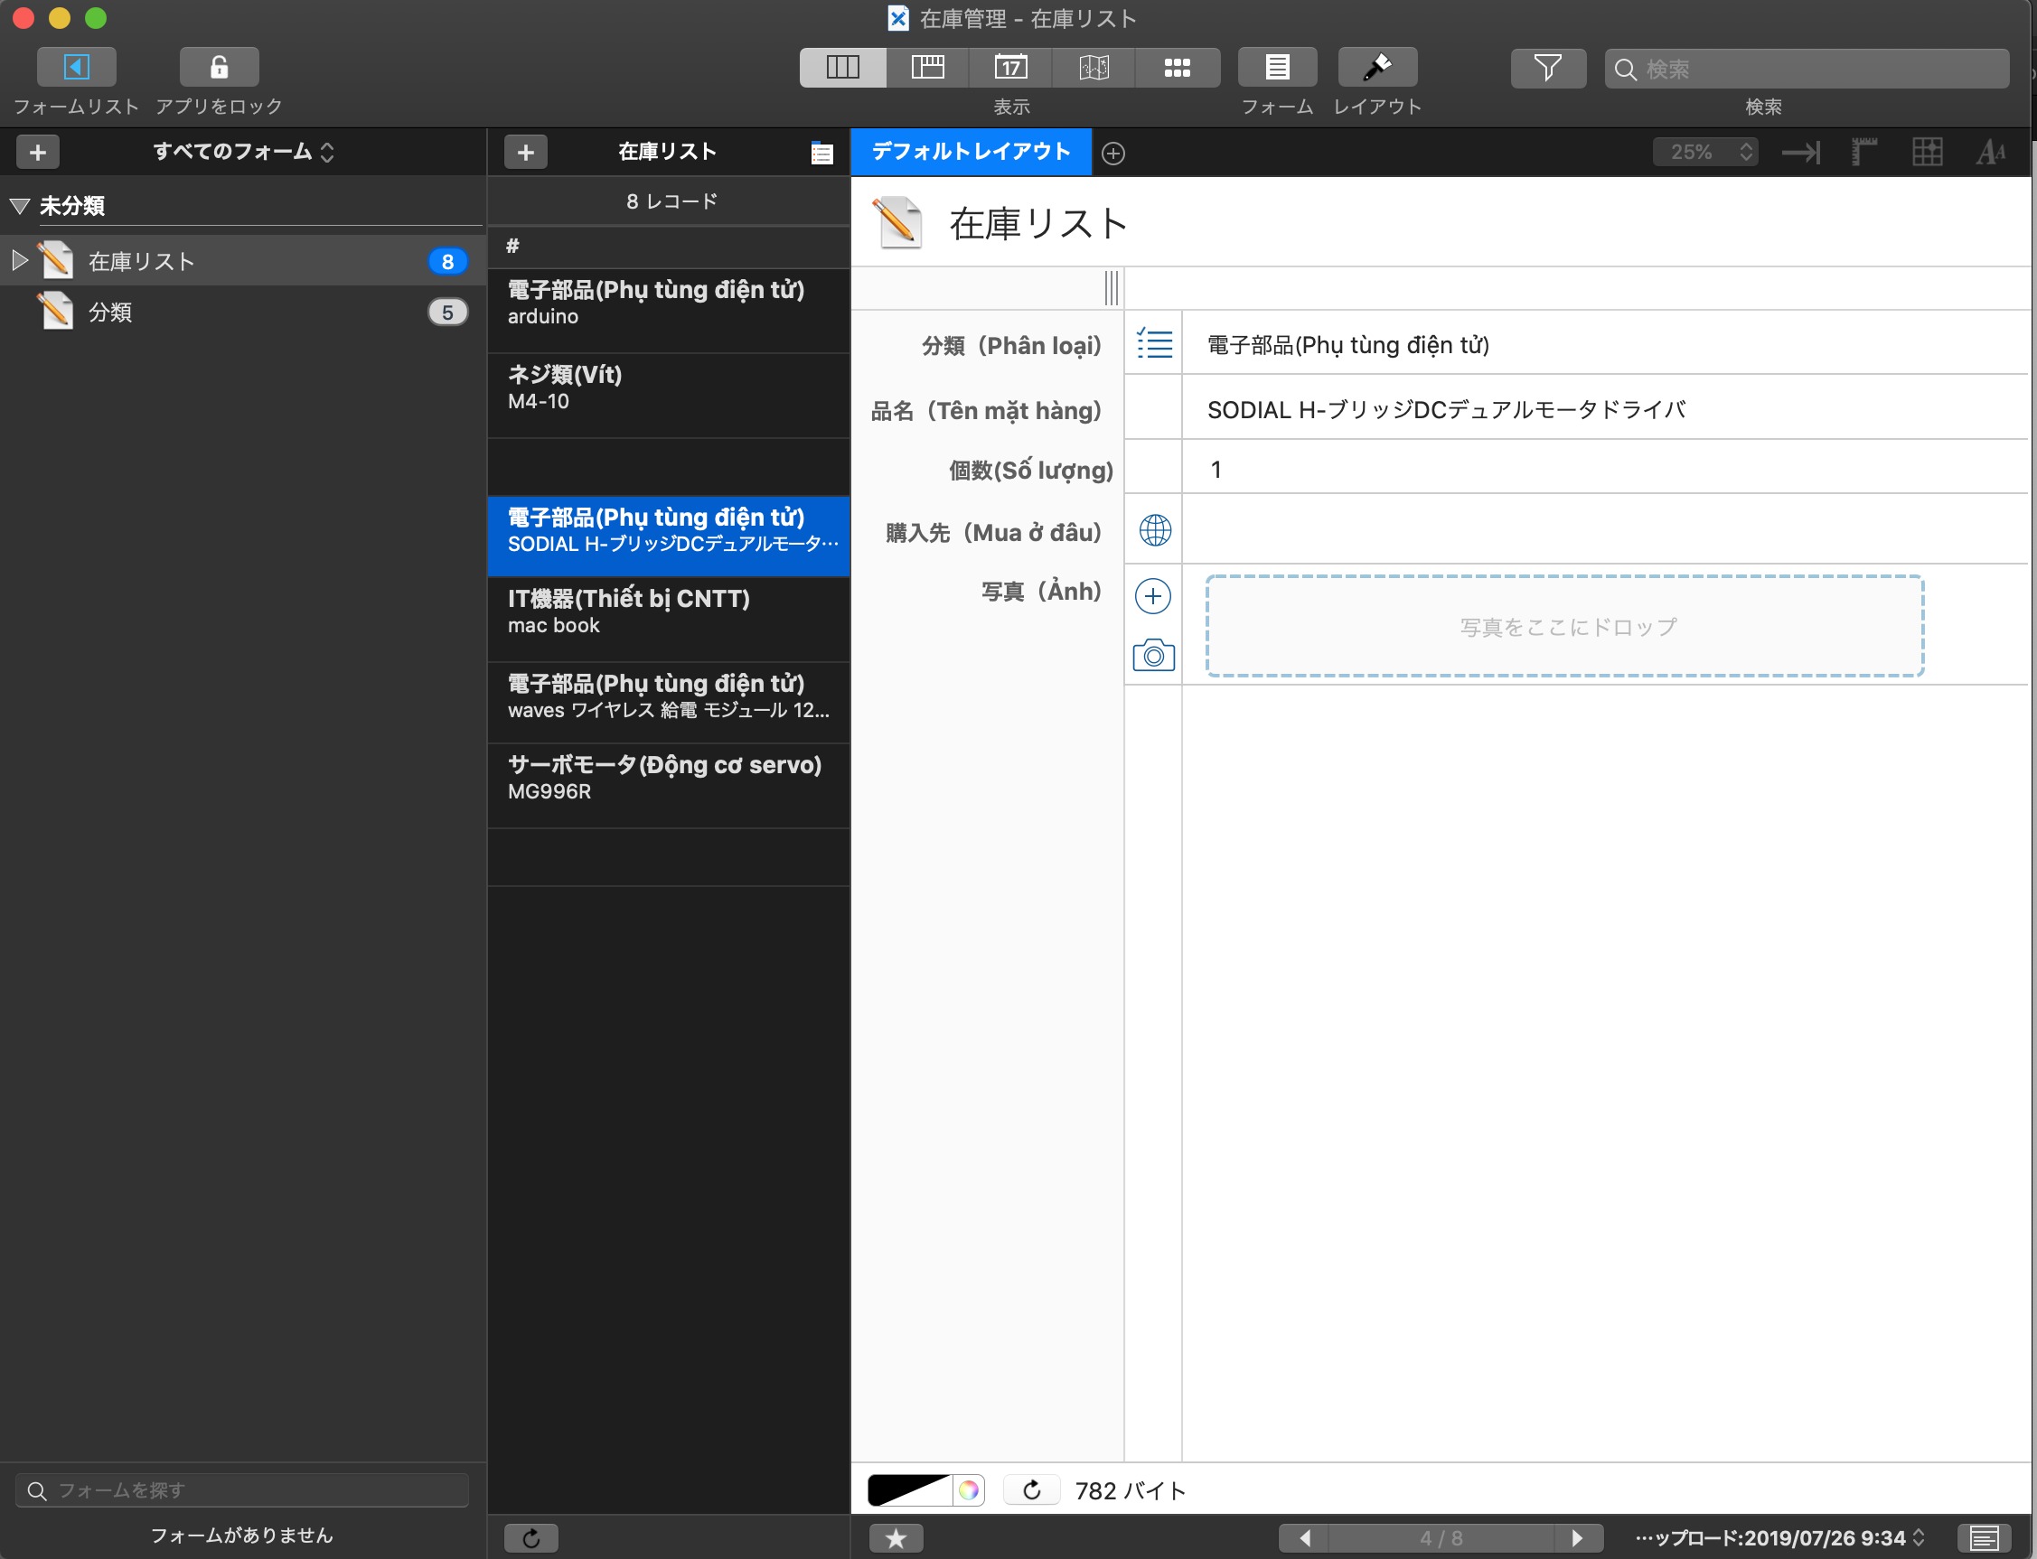Click the record color swatch

(910, 1490)
